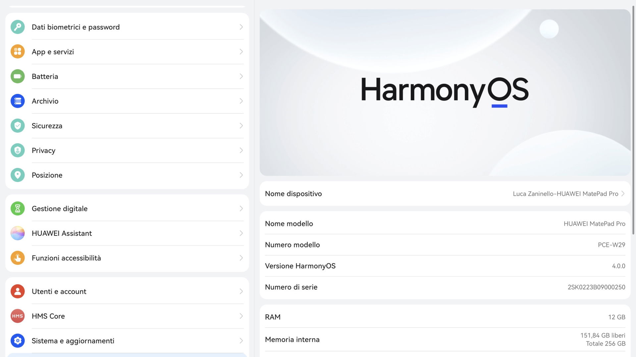Open Posizione settings
Viewport: 636px width, 357px height.
[x=127, y=175]
